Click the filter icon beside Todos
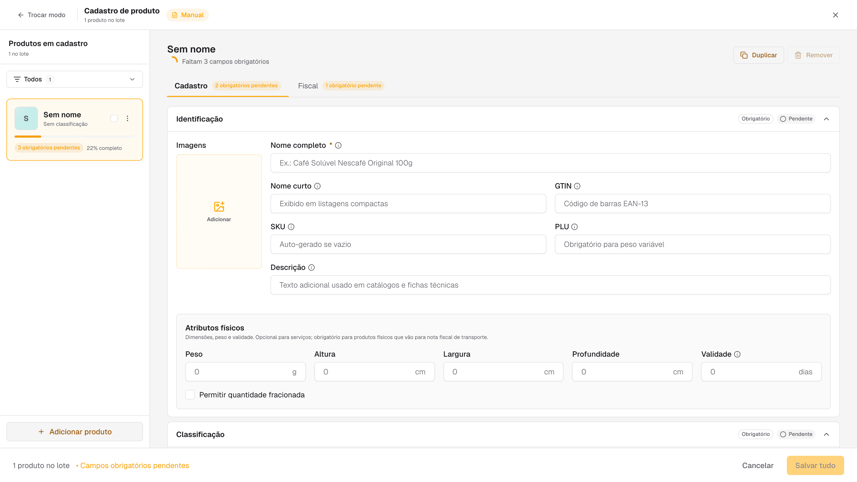The width and height of the screenshot is (857, 482). point(17,79)
